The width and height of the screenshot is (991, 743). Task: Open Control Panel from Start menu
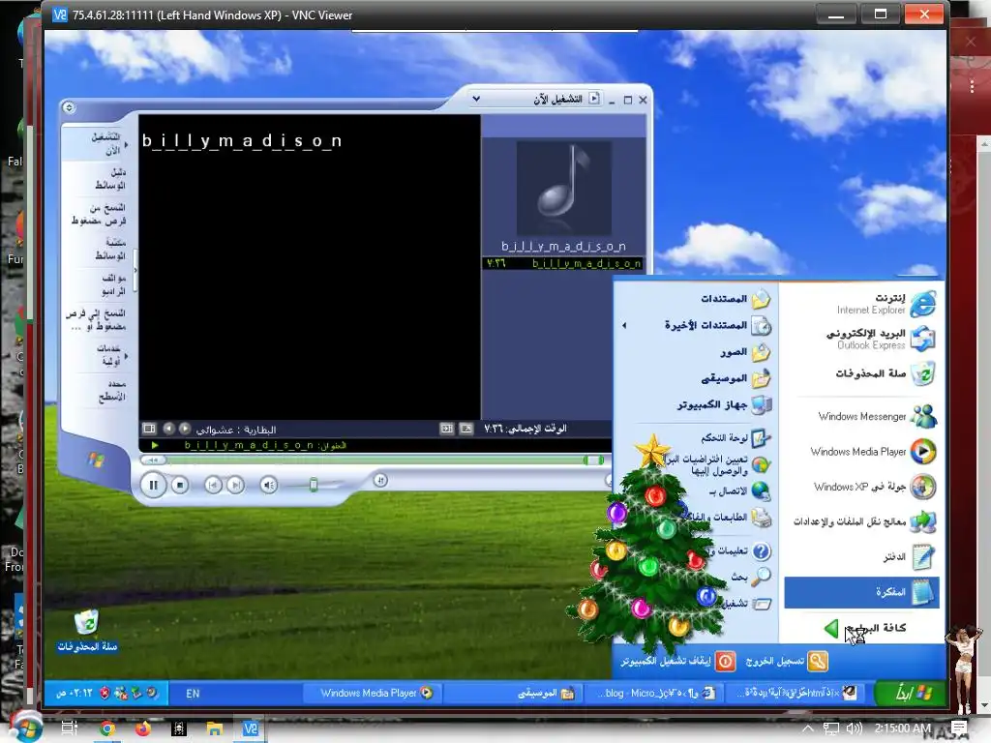[736, 438]
